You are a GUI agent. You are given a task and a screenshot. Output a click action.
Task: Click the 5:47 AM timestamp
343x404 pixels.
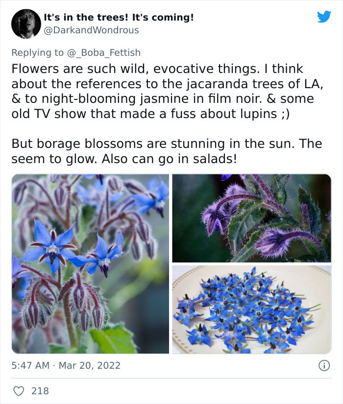[30, 365]
